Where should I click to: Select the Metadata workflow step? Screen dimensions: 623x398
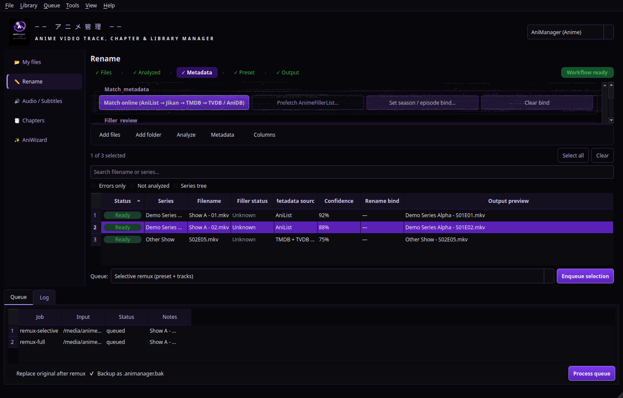point(197,73)
